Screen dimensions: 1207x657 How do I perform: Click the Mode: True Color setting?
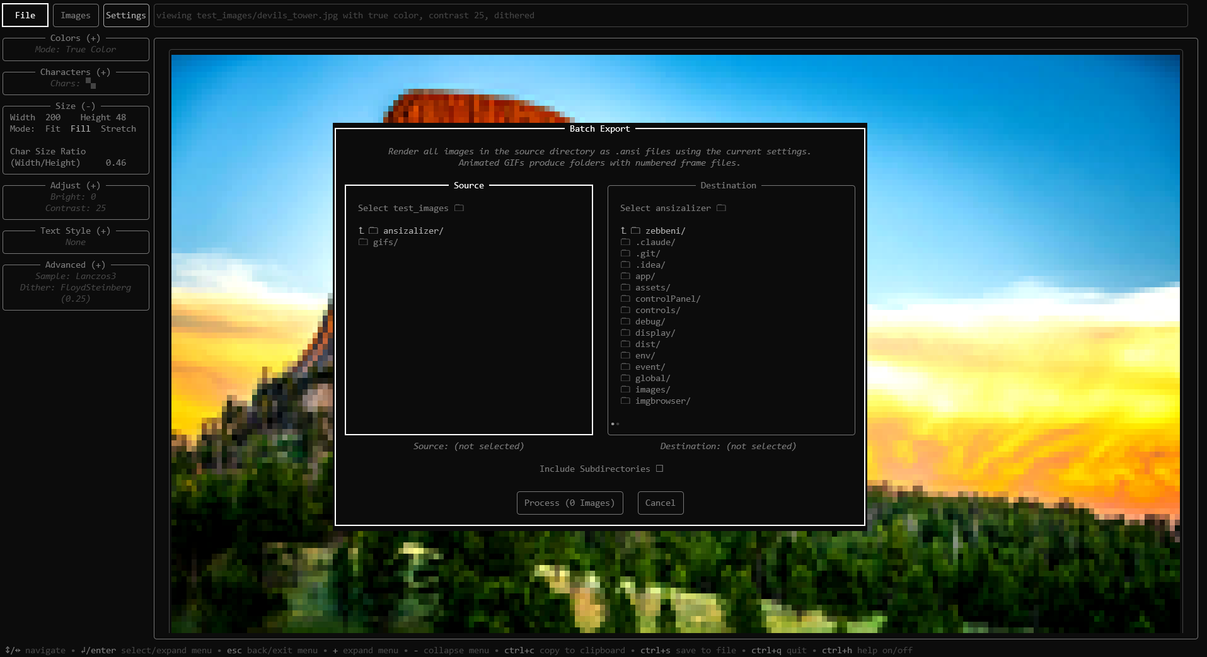76,49
